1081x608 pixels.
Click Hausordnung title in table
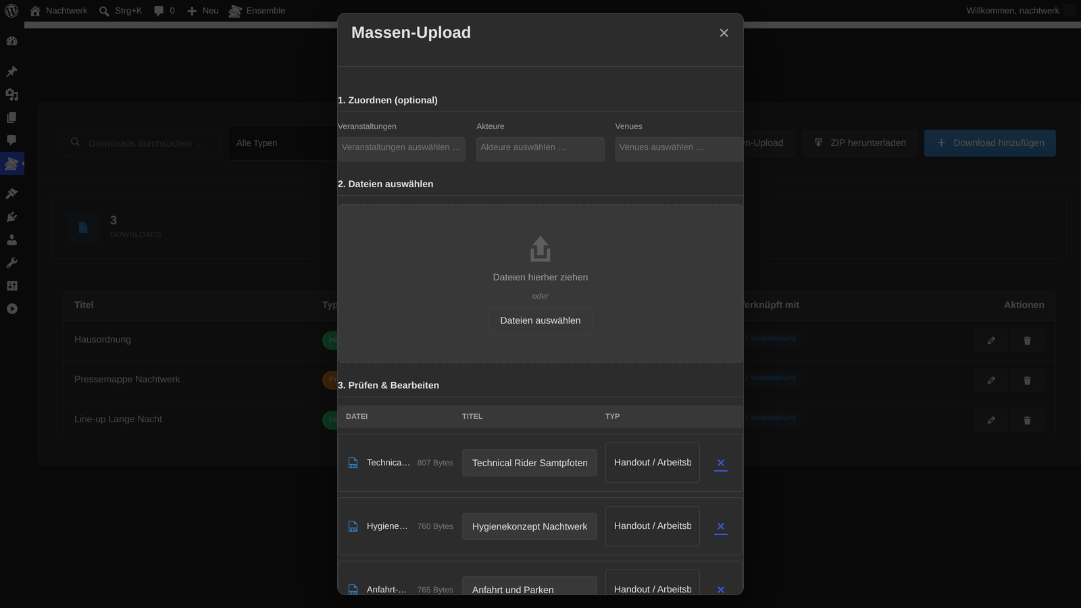[103, 340]
